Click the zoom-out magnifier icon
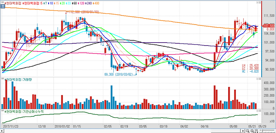Image resolution: width=276 pixels, height=133 pixels. 248,131
